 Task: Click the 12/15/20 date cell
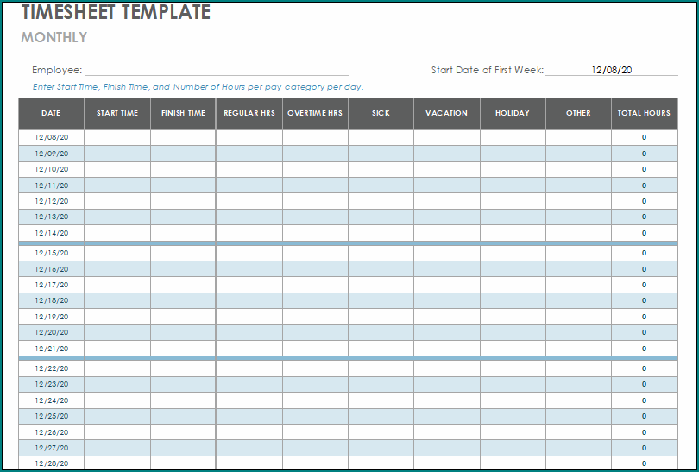pyautogui.click(x=51, y=253)
